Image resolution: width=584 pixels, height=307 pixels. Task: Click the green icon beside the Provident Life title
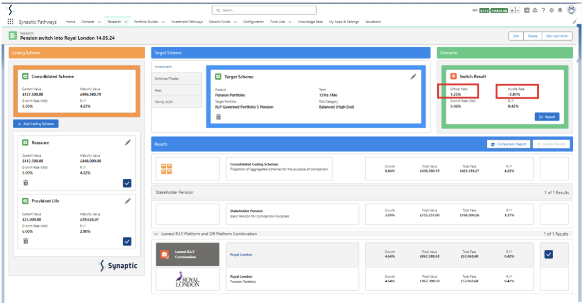25,201
